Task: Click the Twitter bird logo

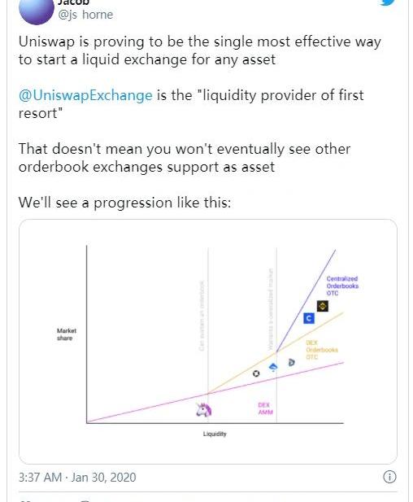Action: click(388, 2)
